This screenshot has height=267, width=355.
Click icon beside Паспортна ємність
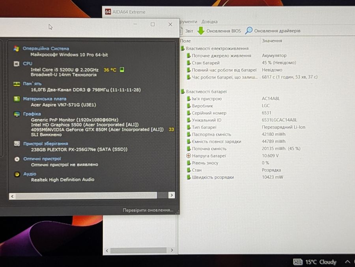pos(189,134)
